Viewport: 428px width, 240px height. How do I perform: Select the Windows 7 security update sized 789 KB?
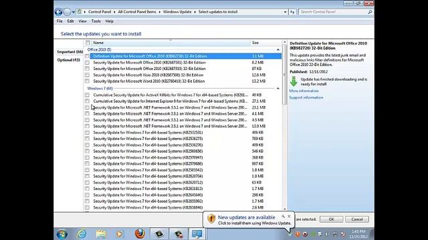[x=183, y=139]
